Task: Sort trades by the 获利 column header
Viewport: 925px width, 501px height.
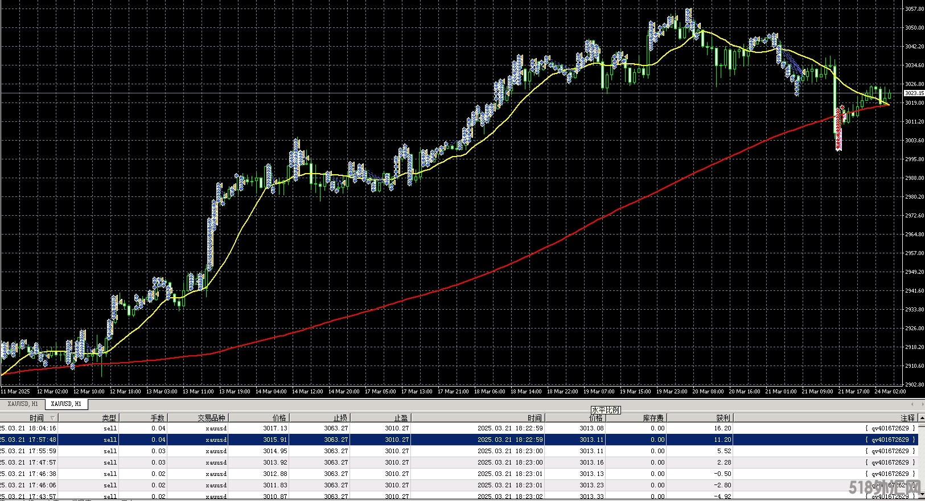Action: pyautogui.click(x=723, y=418)
